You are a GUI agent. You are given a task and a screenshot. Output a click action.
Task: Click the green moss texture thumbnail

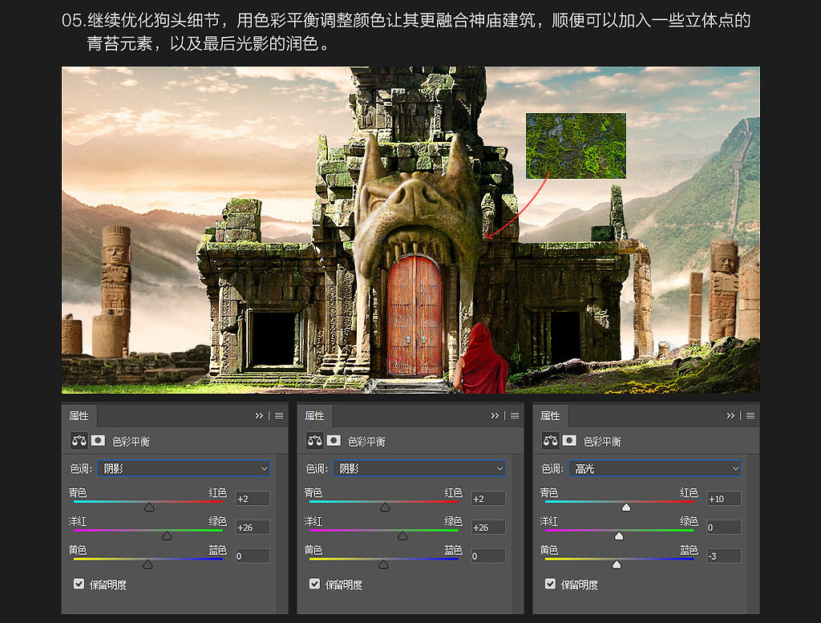click(x=576, y=146)
